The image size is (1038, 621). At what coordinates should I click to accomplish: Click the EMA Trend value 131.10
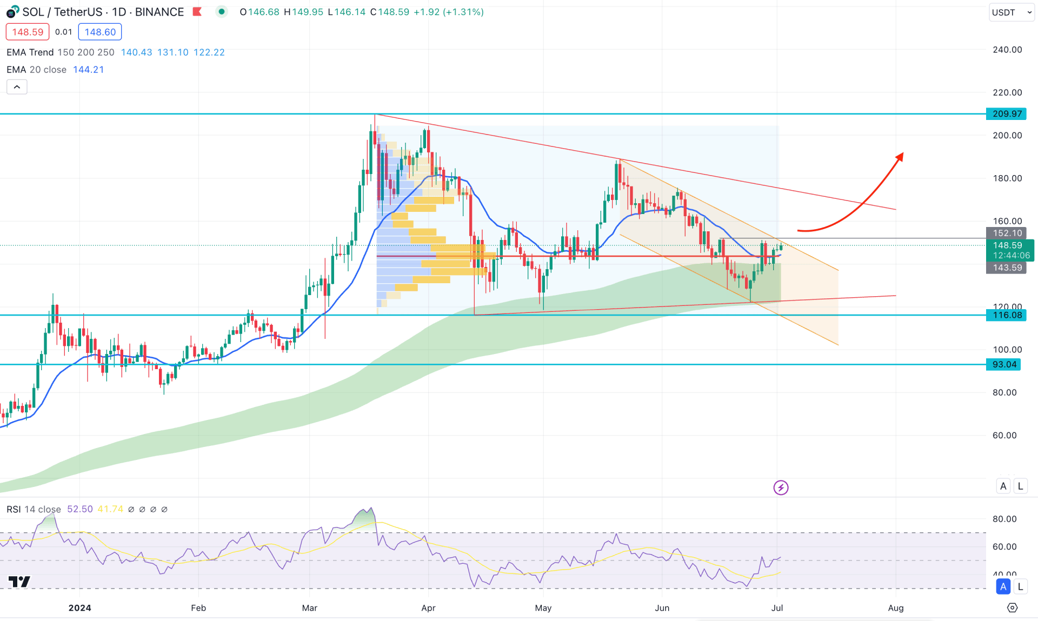click(x=172, y=52)
